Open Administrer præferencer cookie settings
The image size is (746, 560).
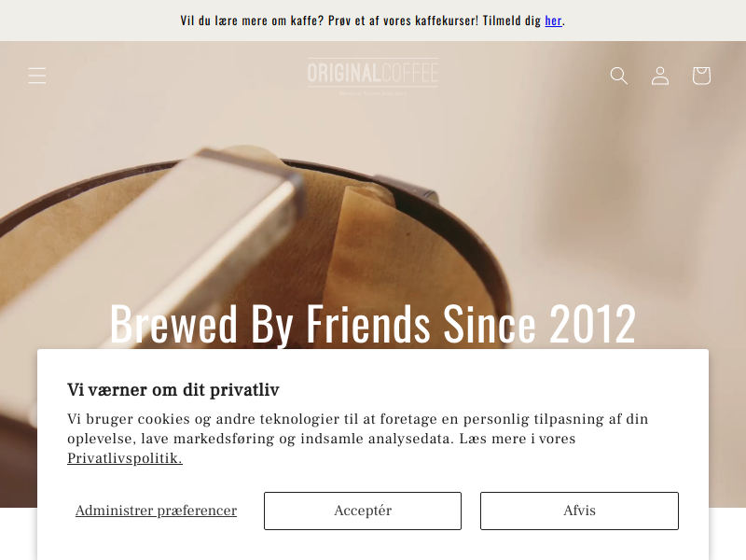(x=156, y=511)
